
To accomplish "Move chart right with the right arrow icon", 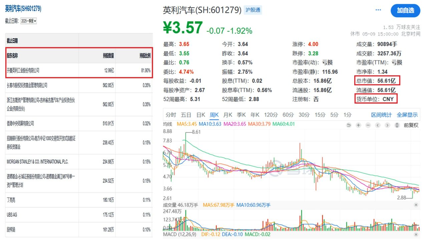I will [387, 125].
